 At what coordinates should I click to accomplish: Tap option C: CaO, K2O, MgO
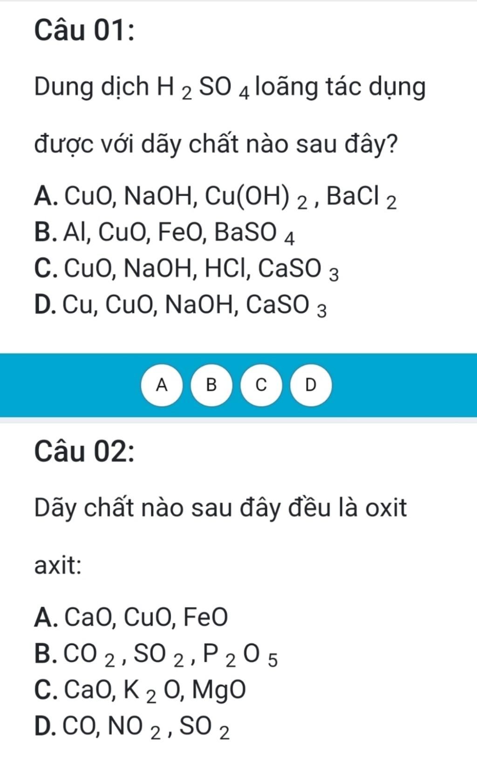point(140,691)
